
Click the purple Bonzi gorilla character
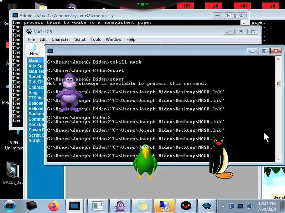69,92
